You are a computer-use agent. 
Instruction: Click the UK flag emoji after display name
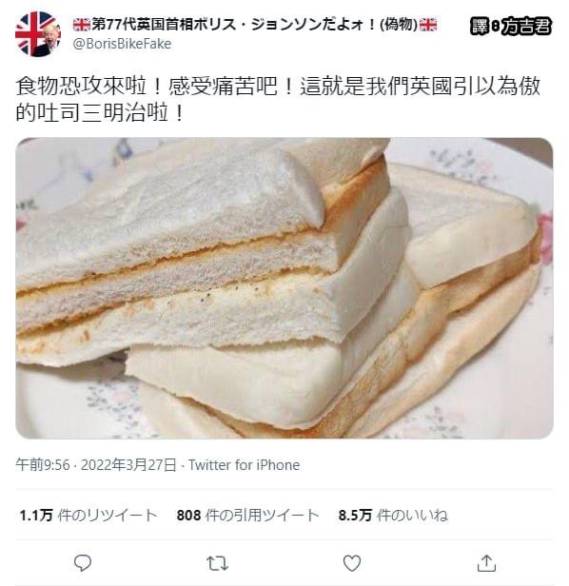tap(428, 25)
